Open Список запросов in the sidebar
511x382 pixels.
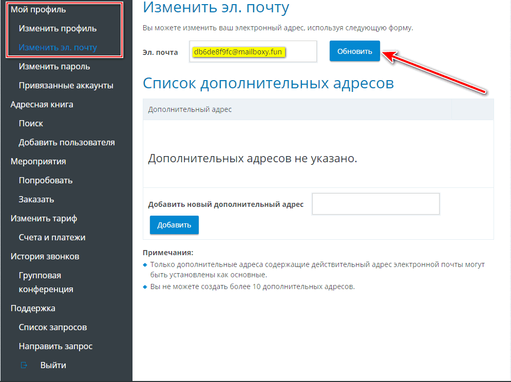click(53, 327)
